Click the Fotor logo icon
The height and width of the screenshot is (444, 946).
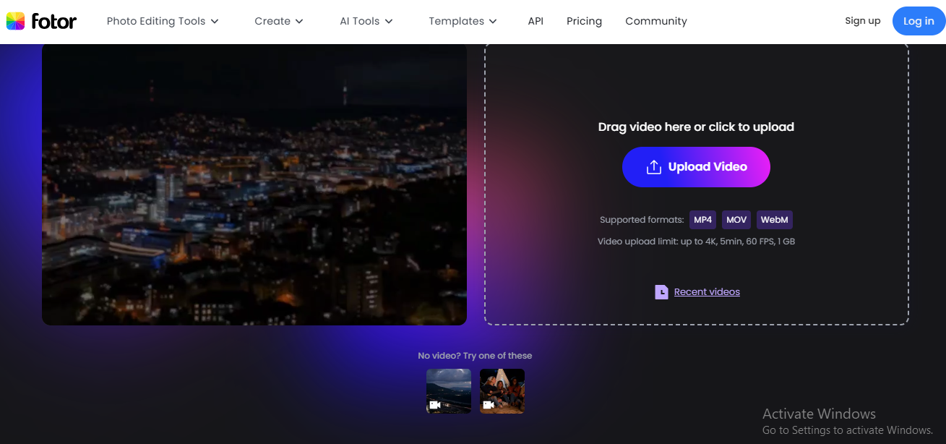pos(16,22)
